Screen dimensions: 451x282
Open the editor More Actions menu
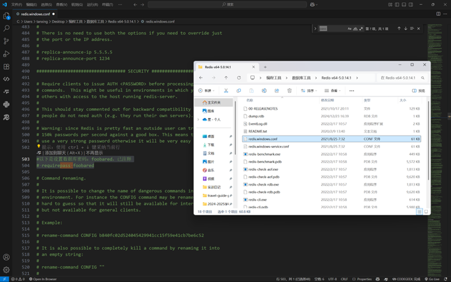(x=445, y=14)
